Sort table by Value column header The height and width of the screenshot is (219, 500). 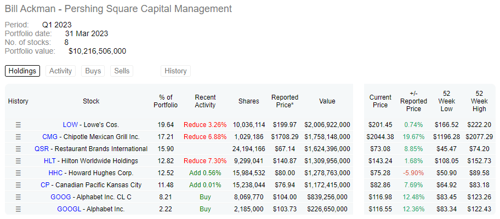click(x=327, y=101)
